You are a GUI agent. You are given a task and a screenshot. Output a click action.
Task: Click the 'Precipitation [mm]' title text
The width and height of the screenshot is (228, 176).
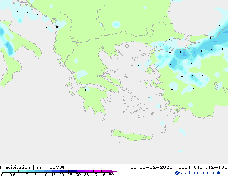[23, 167]
